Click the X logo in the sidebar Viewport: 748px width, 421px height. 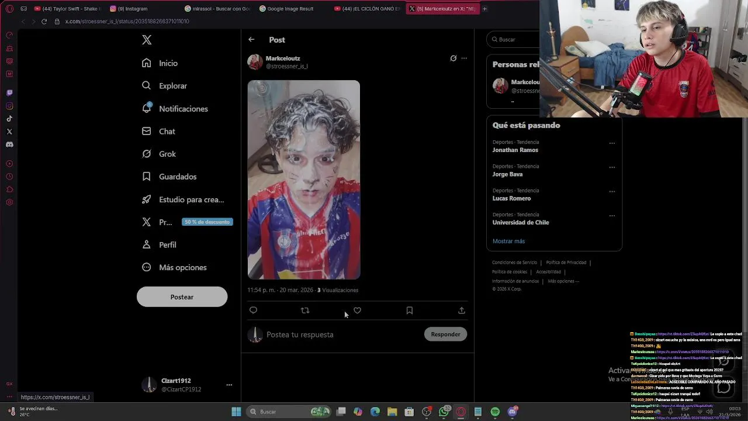147,40
